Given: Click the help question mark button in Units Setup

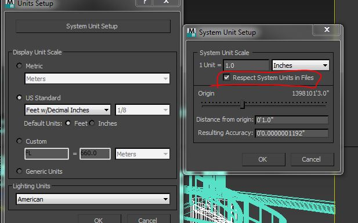Looking at the screenshot, I should click(x=144, y=2).
